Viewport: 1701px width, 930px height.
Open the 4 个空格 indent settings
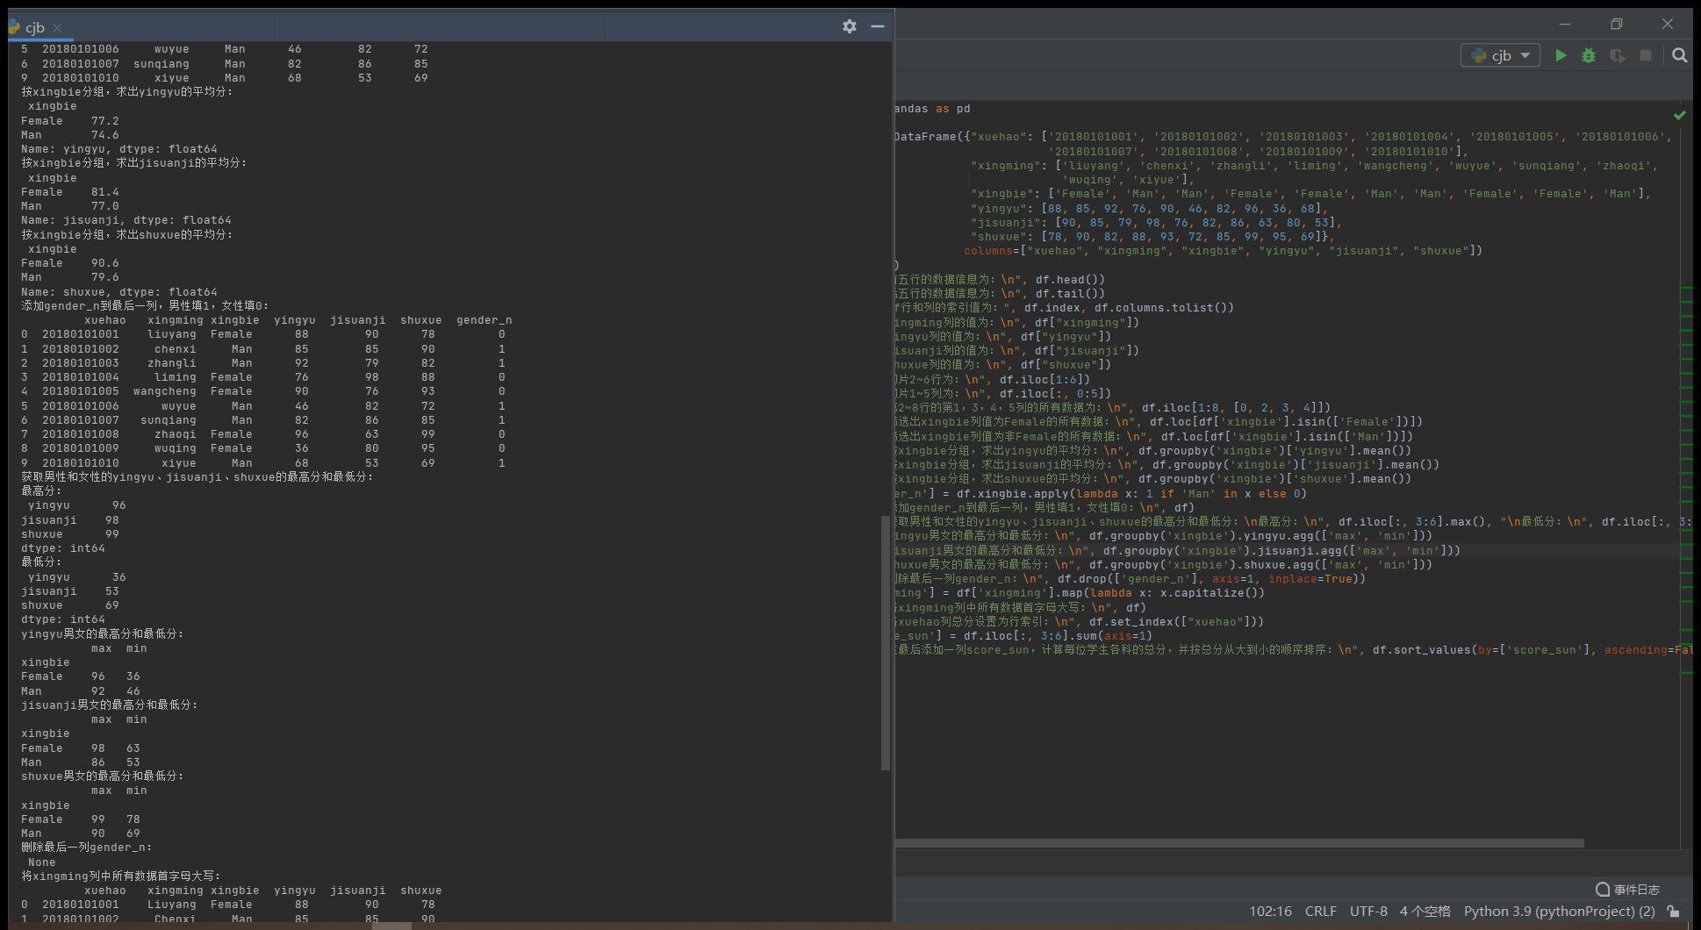(1425, 912)
